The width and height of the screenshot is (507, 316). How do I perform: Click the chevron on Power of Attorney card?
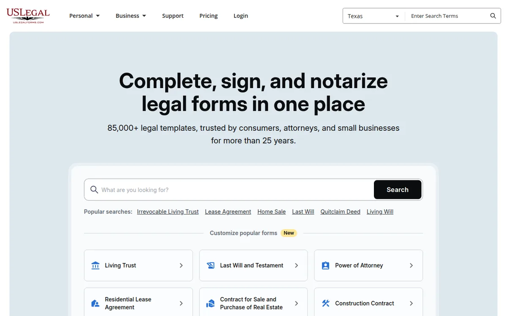click(411, 265)
